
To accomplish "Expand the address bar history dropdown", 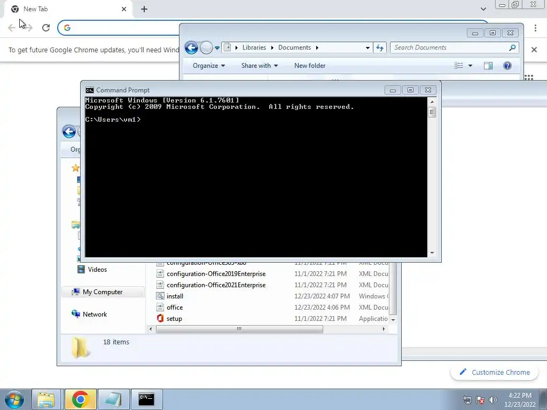I will click(x=368, y=48).
